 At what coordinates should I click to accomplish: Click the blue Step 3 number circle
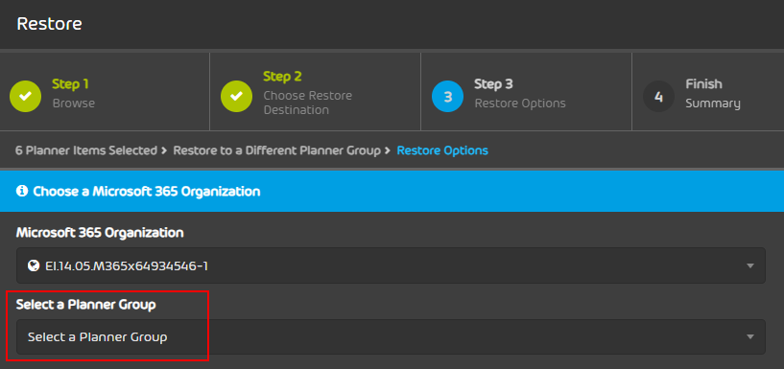447,96
